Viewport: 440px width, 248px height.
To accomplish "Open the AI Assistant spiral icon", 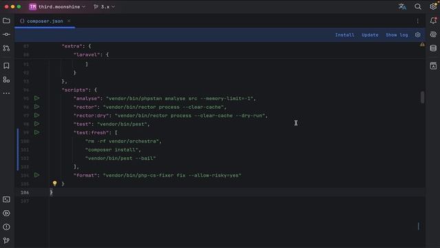I will 433,34.
